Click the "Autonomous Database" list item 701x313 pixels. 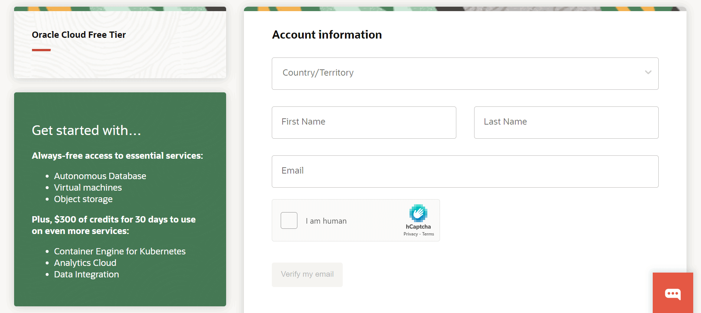100,176
